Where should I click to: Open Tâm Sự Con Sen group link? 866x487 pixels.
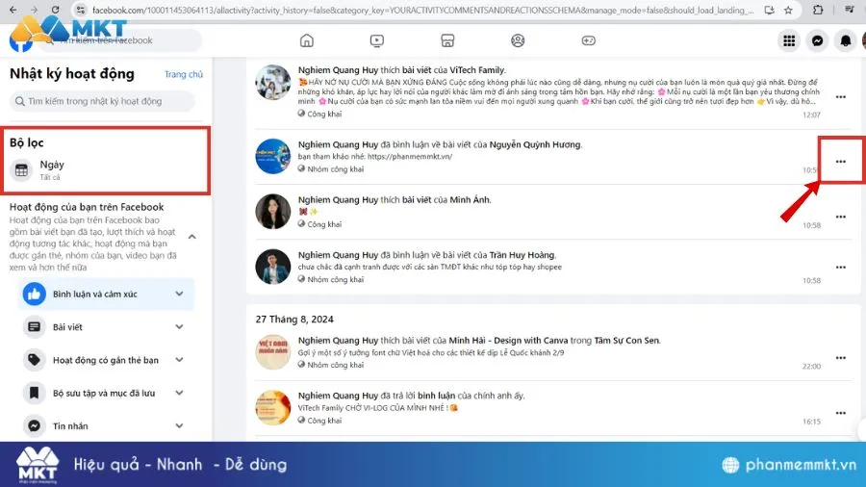pyautogui.click(x=626, y=341)
